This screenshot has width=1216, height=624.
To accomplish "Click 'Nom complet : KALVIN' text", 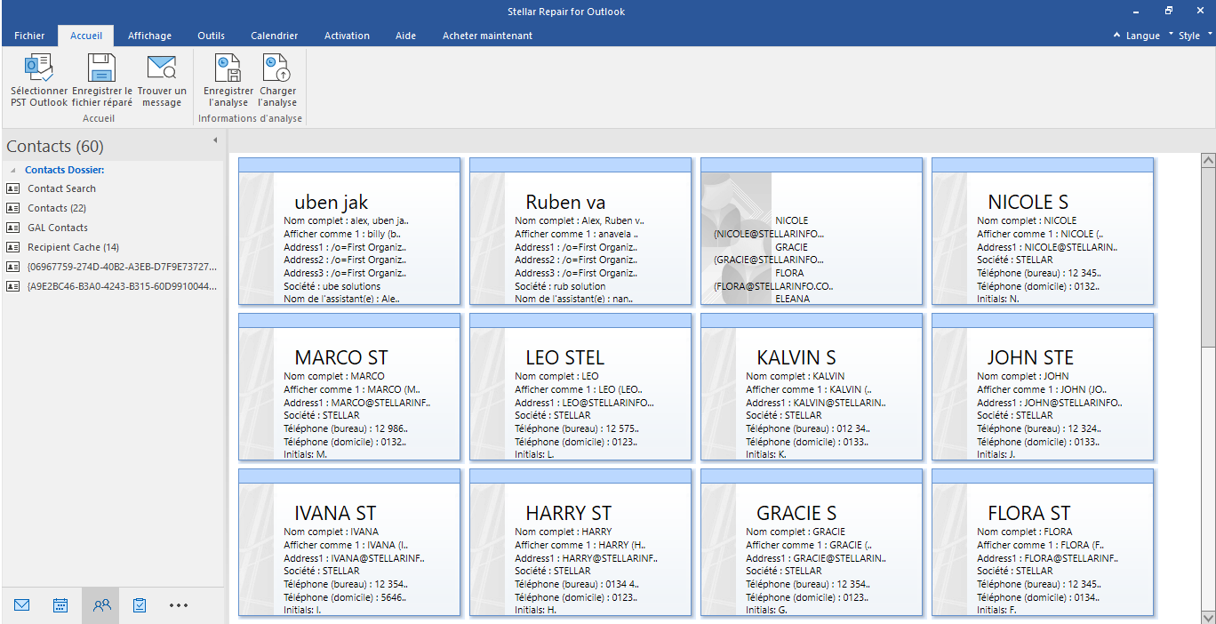I will 795,376.
